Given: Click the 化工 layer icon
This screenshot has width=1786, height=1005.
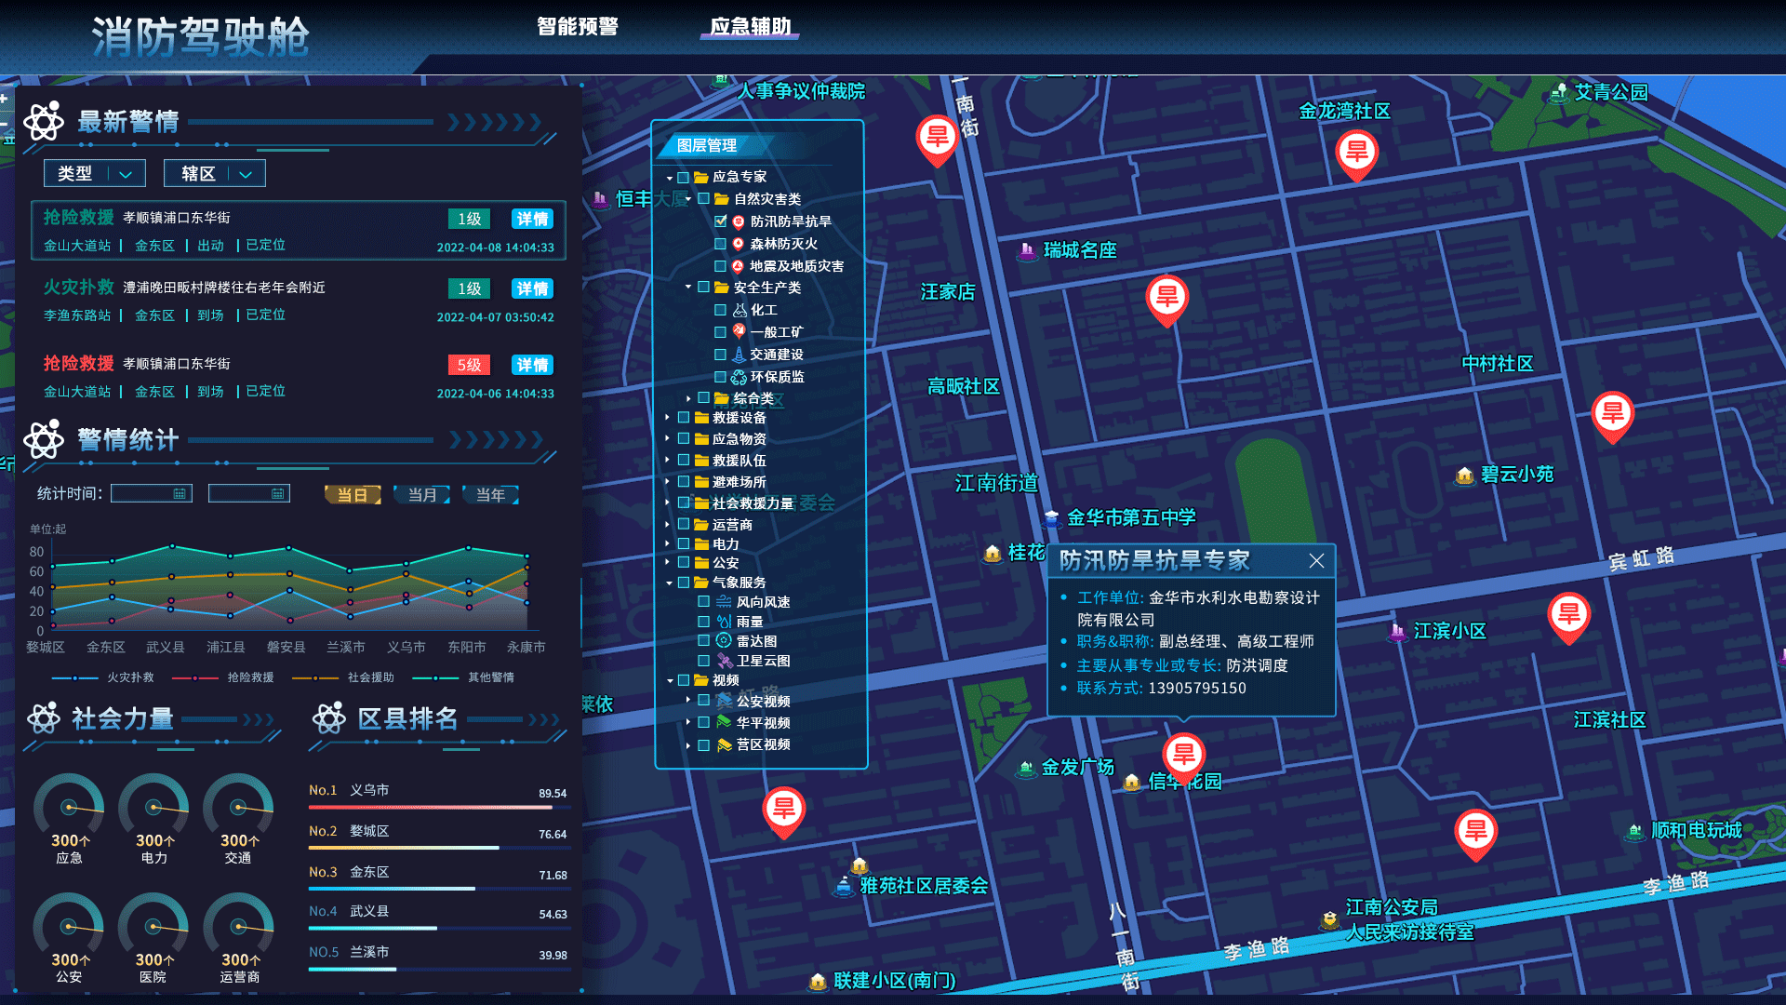Looking at the screenshot, I should click(739, 309).
